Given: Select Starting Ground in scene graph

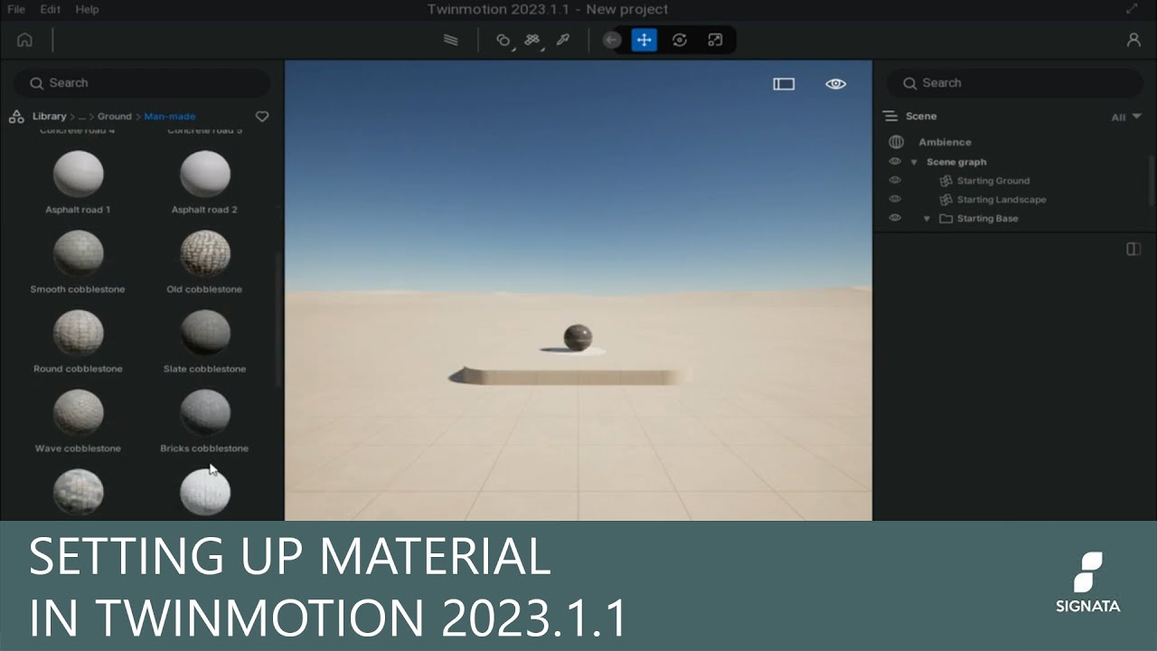Looking at the screenshot, I should coord(993,181).
